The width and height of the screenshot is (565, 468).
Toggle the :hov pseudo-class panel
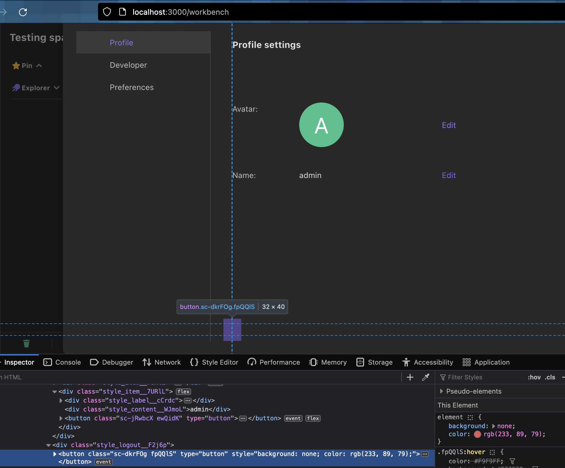[x=534, y=377]
